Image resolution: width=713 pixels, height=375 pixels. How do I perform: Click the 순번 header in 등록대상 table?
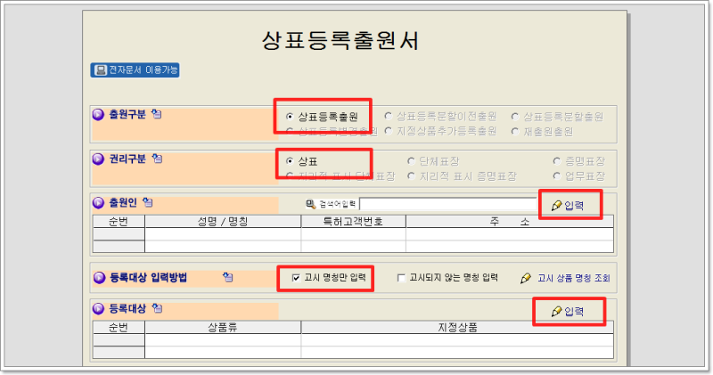point(119,327)
